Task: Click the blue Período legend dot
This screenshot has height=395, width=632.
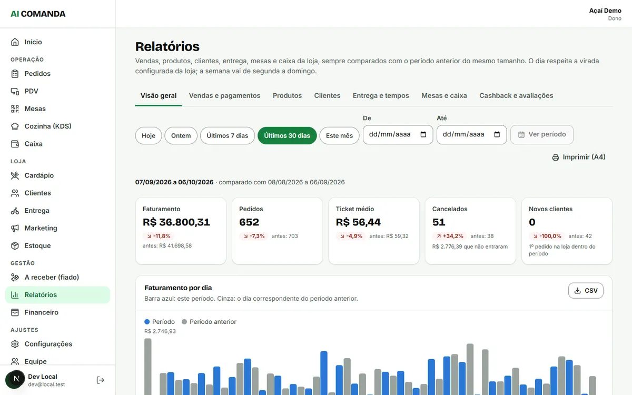Action: pyautogui.click(x=147, y=322)
